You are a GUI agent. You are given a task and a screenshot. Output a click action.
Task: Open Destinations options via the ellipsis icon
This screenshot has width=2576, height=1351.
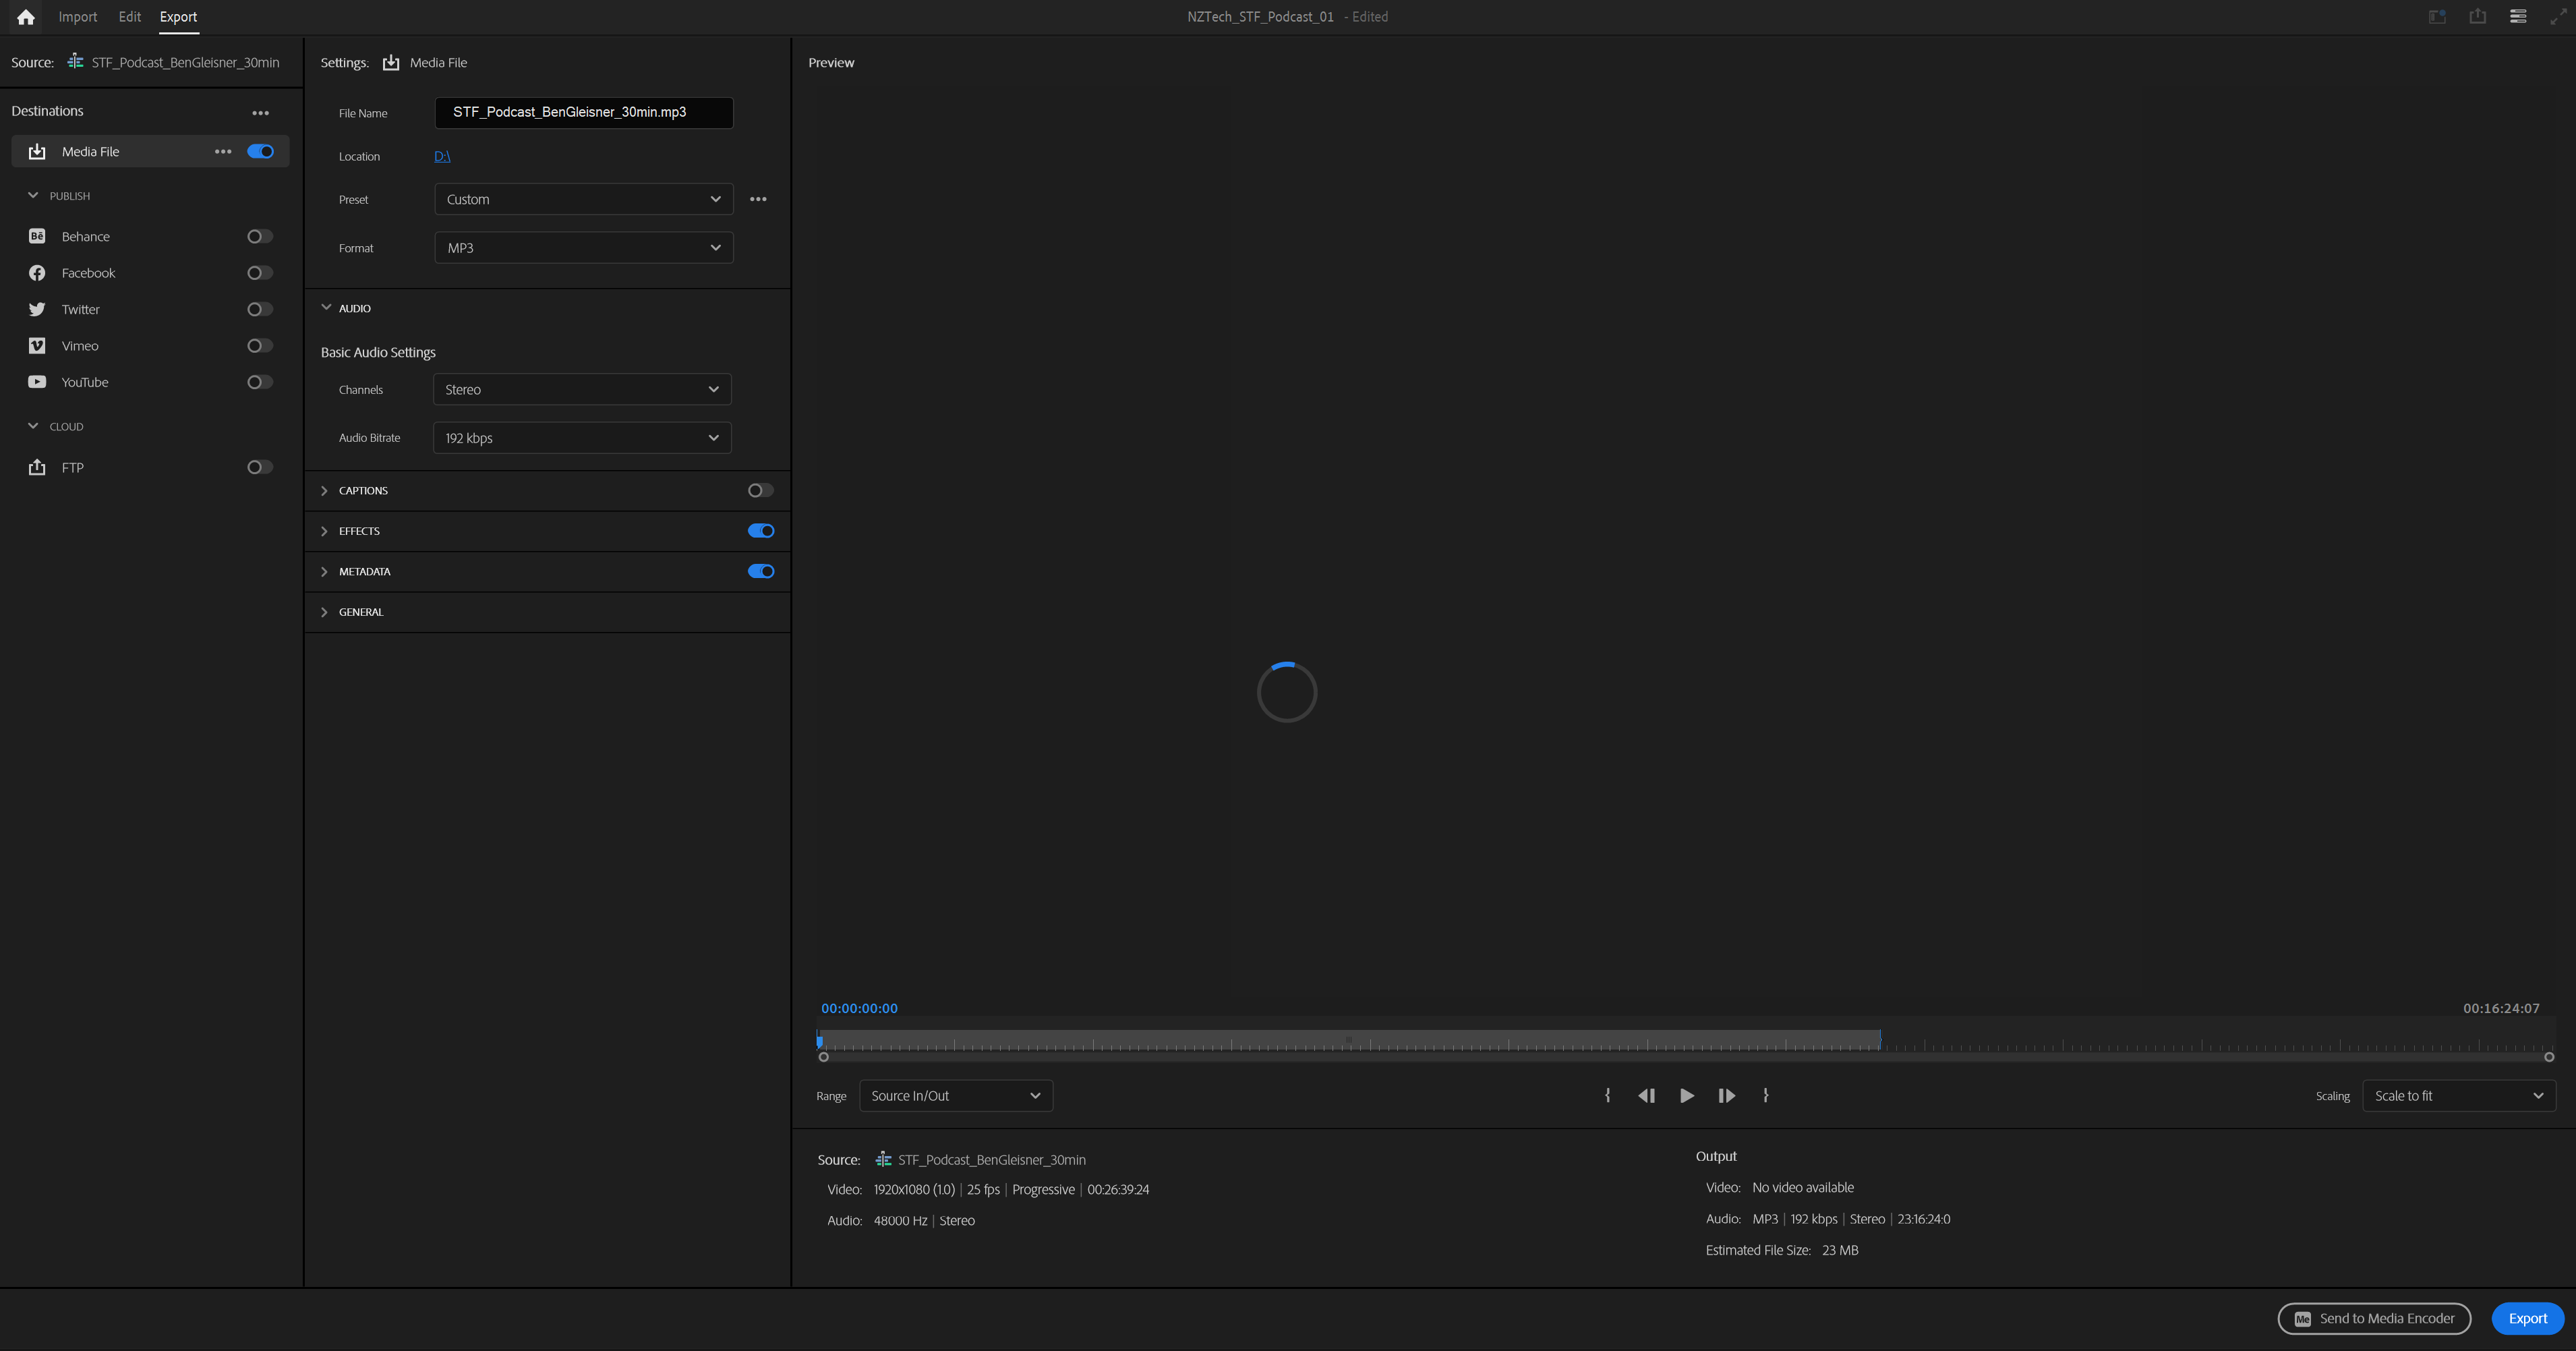tap(261, 112)
